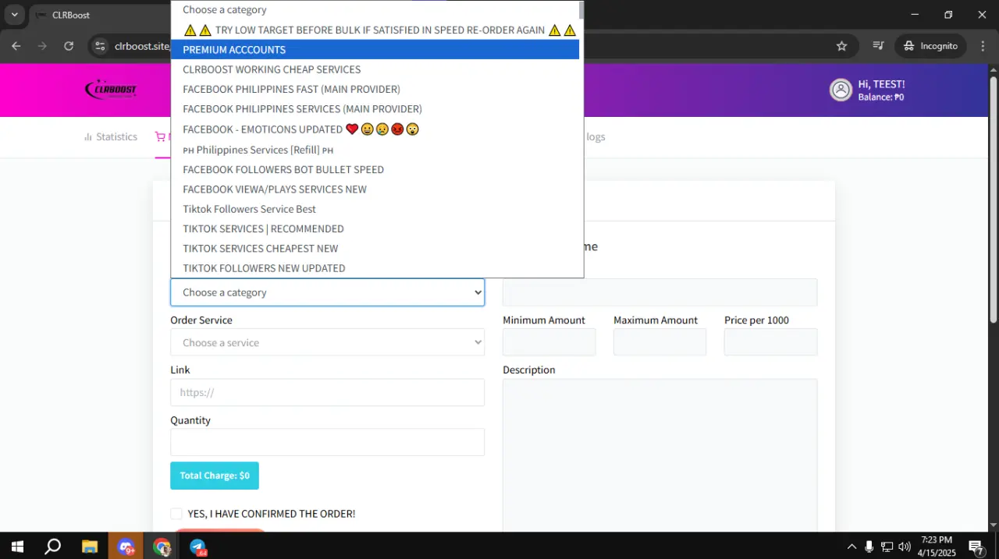Pick FACEBOOK FOLLOWERS BOT BULLET SPEED

tap(375, 169)
